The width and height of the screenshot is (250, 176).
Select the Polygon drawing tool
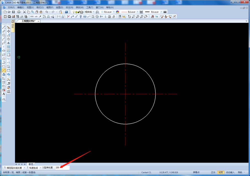(4, 59)
